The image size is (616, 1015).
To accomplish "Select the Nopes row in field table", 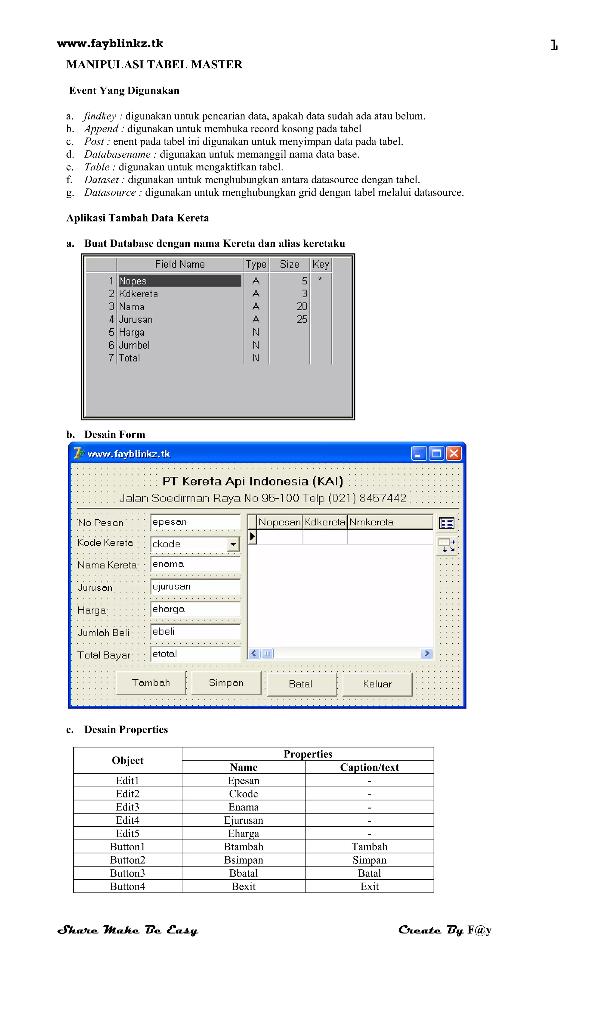I will (x=180, y=280).
